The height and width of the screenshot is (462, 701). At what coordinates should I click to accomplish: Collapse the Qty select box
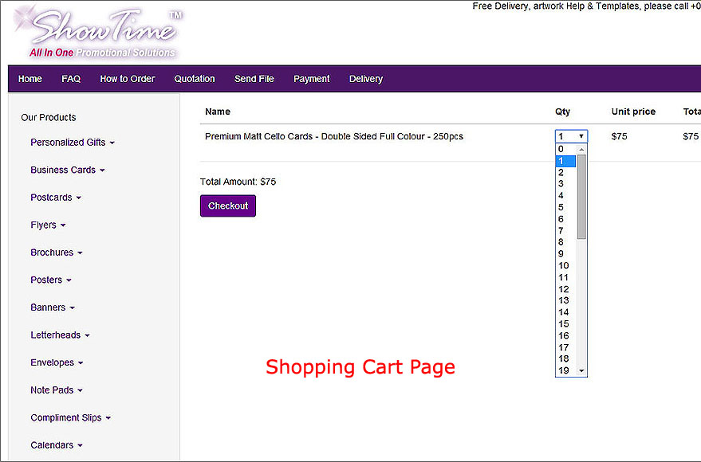(571, 136)
